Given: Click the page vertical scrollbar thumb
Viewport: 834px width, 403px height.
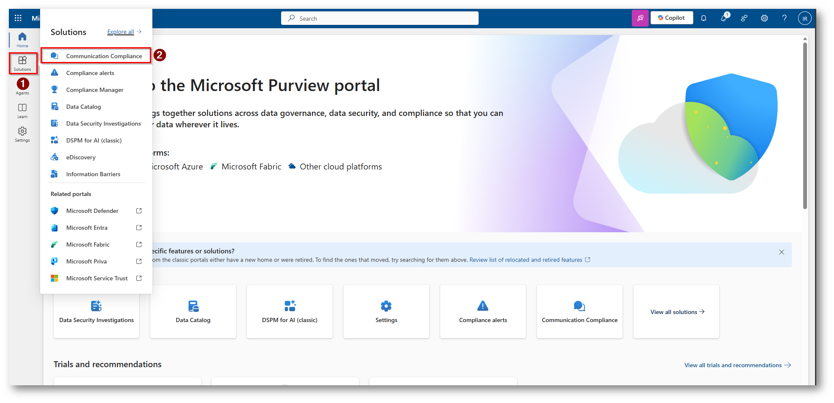Looking at the screenshot, I should [805, 125].
